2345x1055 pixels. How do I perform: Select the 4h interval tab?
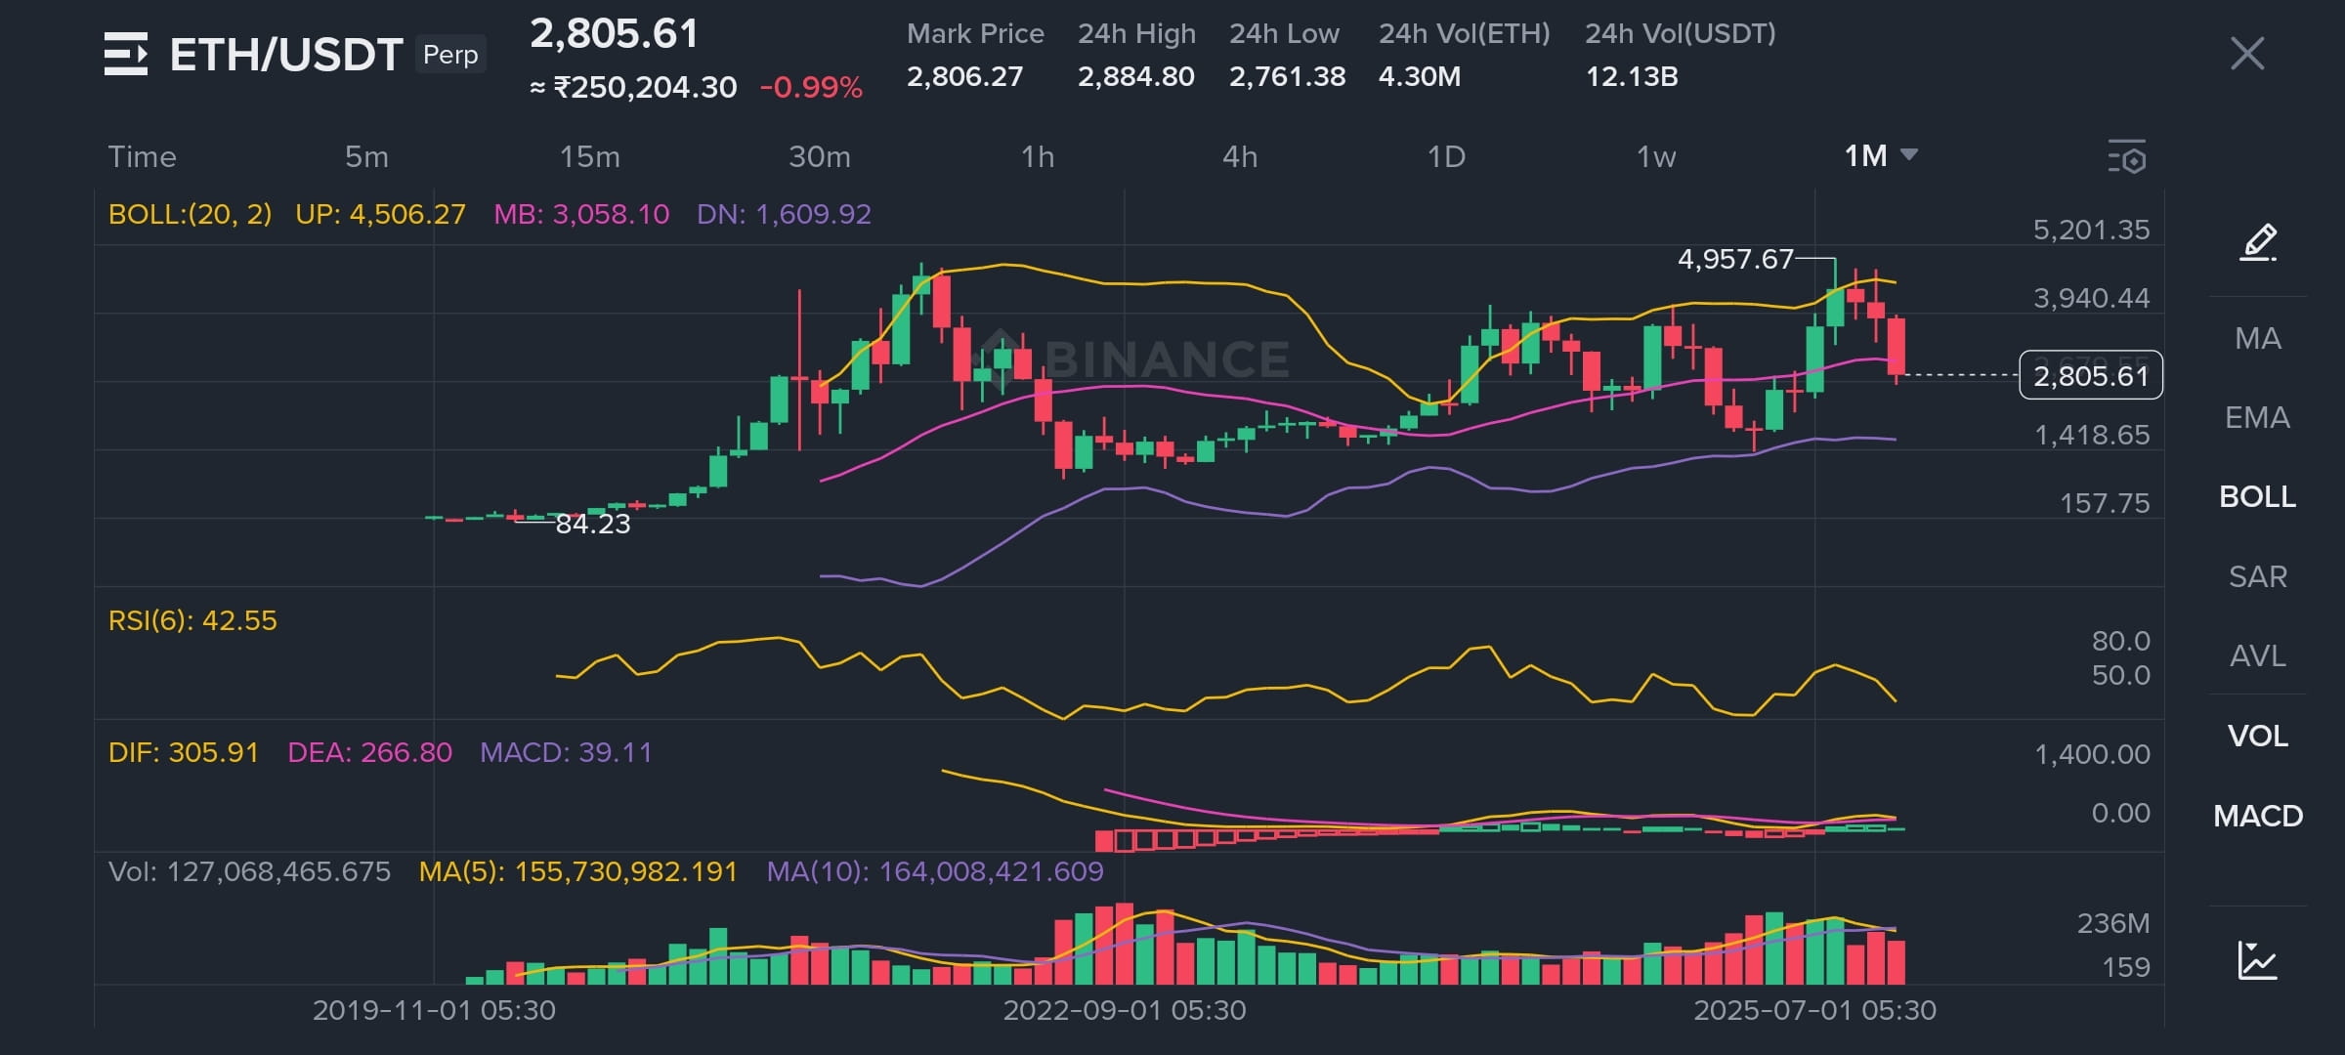1240,156
